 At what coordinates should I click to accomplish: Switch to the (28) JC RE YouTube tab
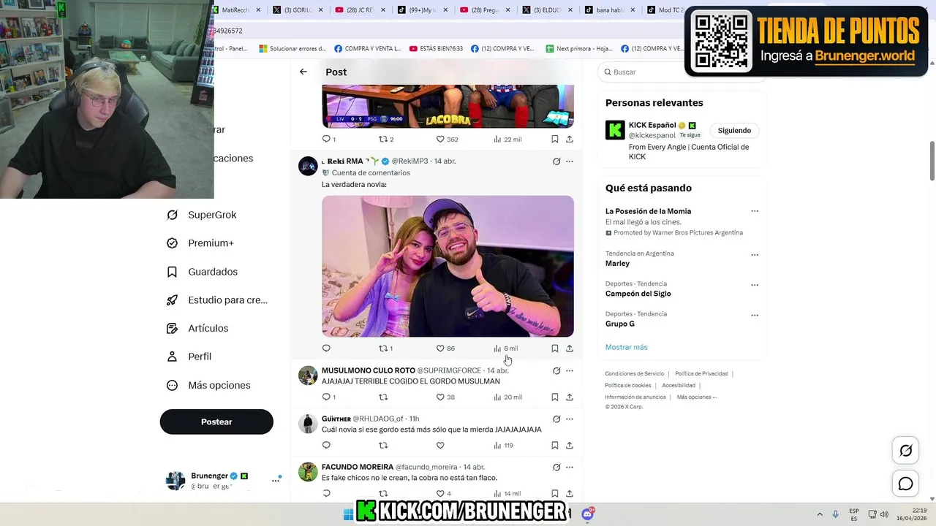(x=361, y=10)
